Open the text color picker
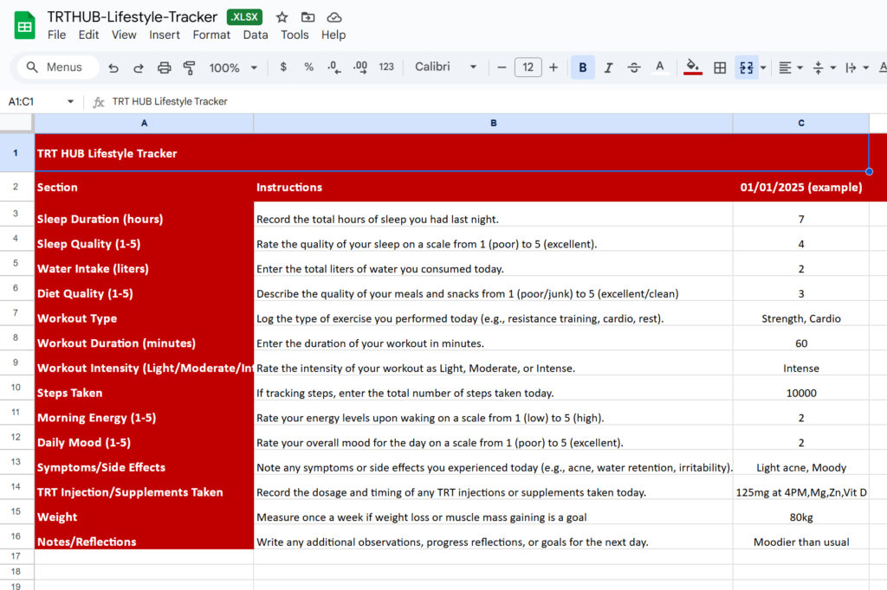This screenshot has height=590, width=887. (x=659, y=67)
